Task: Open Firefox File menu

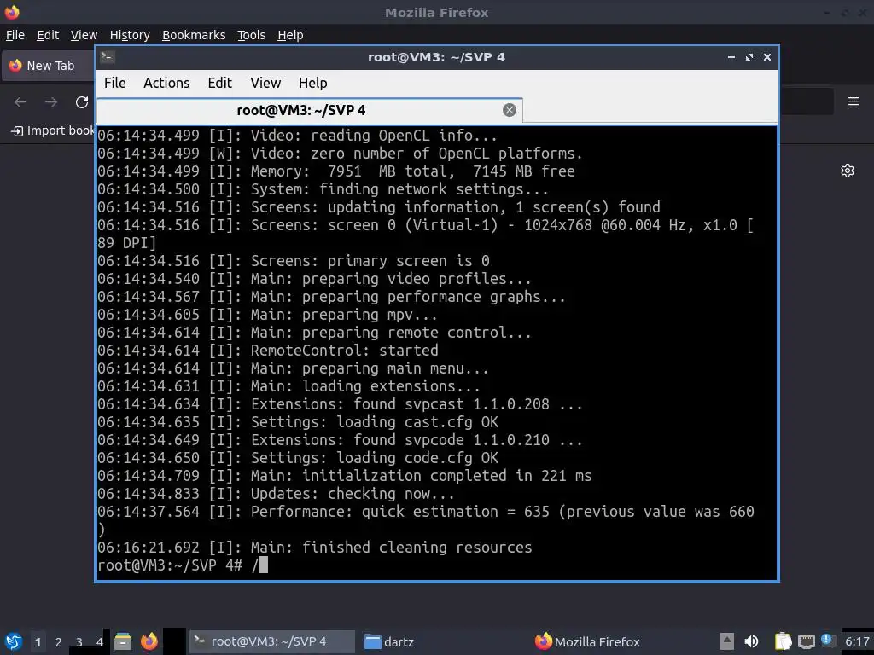Action: tap(15, 35)
